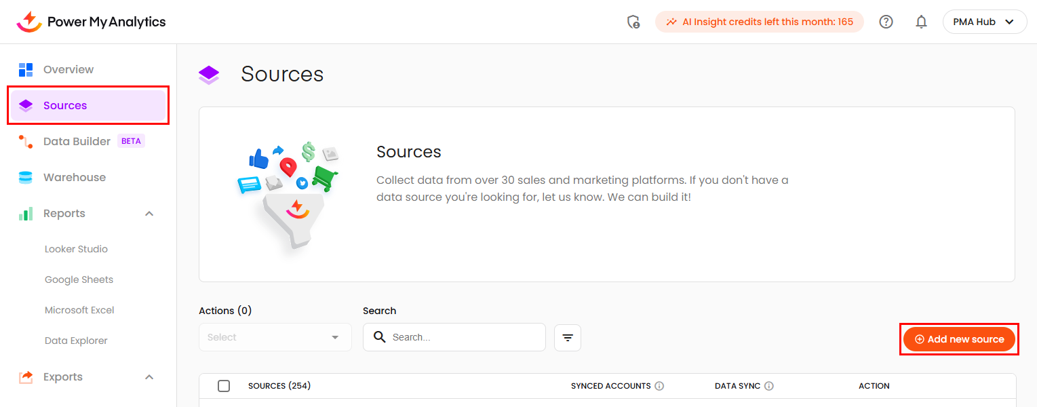1037x407 pixels.
Task: Open the Actions select dropdown
Action: coord(275,337)
